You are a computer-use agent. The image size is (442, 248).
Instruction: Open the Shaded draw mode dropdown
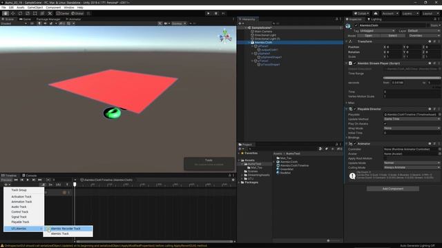[14, 23]
